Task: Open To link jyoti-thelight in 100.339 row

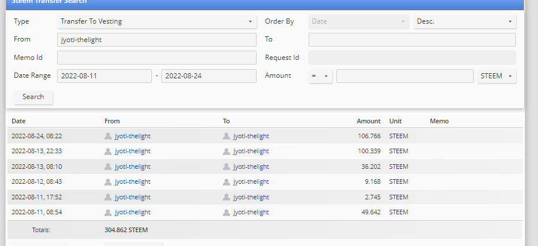Action: [251, 151]
